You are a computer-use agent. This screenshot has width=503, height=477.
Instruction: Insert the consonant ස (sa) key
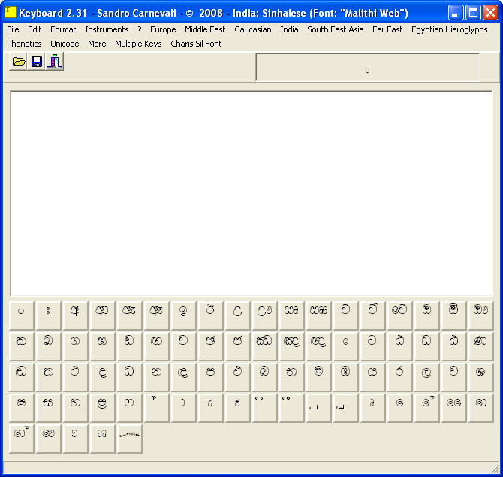click(48, 408)
